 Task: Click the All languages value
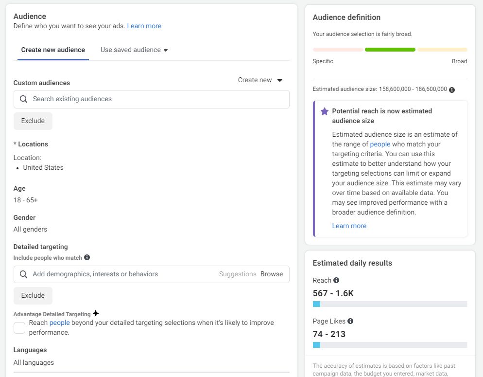(x=34, y=362)
